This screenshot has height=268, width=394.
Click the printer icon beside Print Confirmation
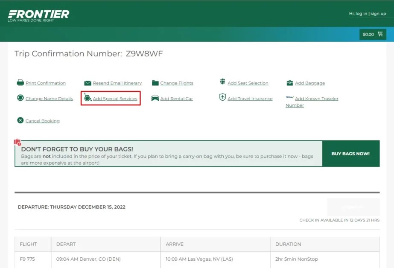pyautogui.click(x=20, y=83)
